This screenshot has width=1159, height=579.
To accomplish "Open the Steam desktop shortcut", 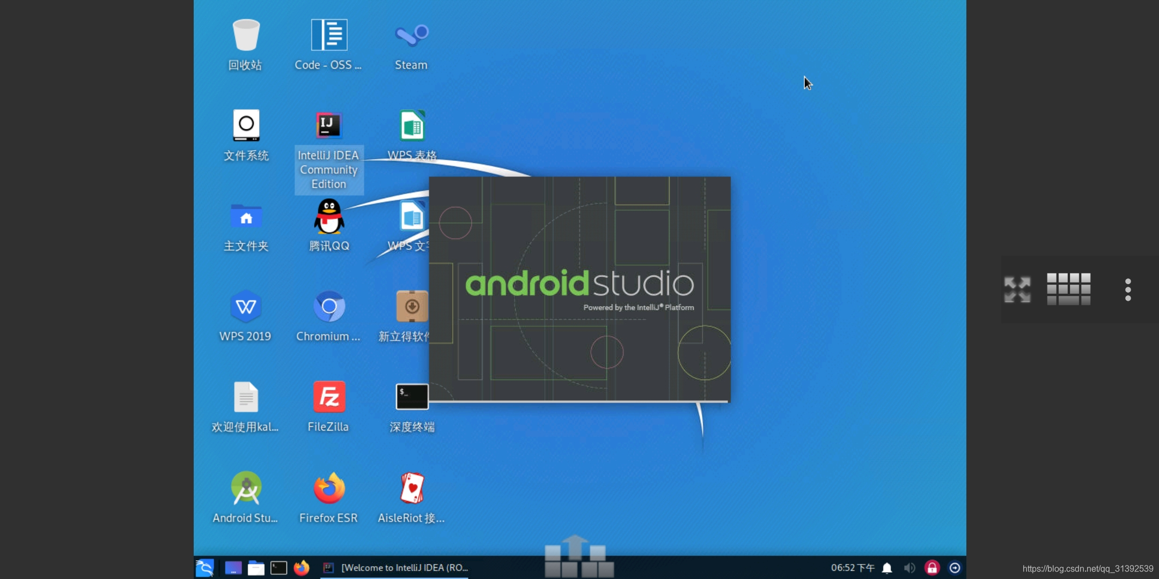I will coord(412,35).
